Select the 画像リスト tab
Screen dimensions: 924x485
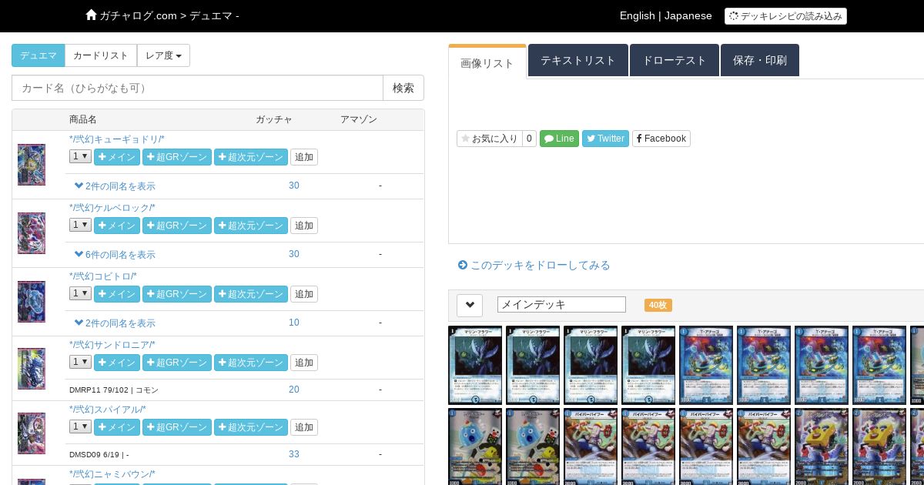pyautogui.click(x=487, y=62)
